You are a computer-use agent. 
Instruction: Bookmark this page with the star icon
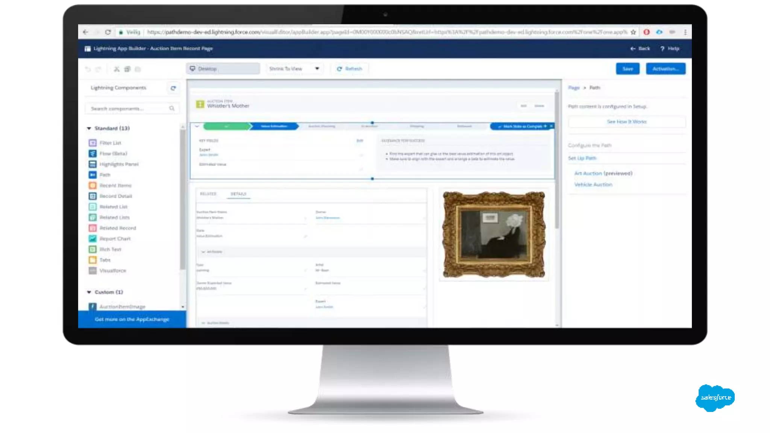(633, 32)
